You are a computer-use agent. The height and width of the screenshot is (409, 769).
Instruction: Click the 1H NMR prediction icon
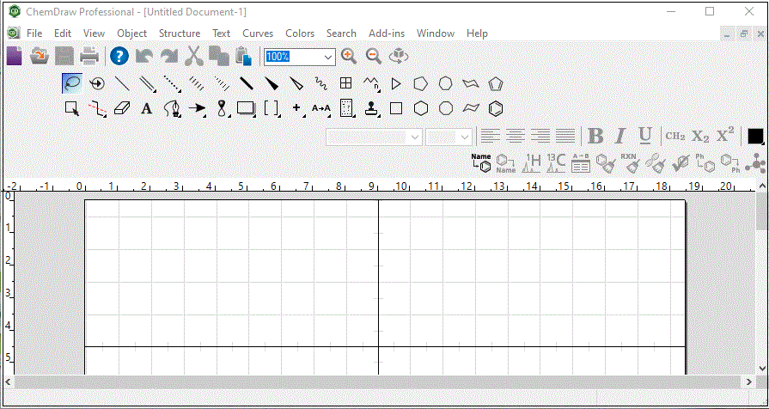532,162
